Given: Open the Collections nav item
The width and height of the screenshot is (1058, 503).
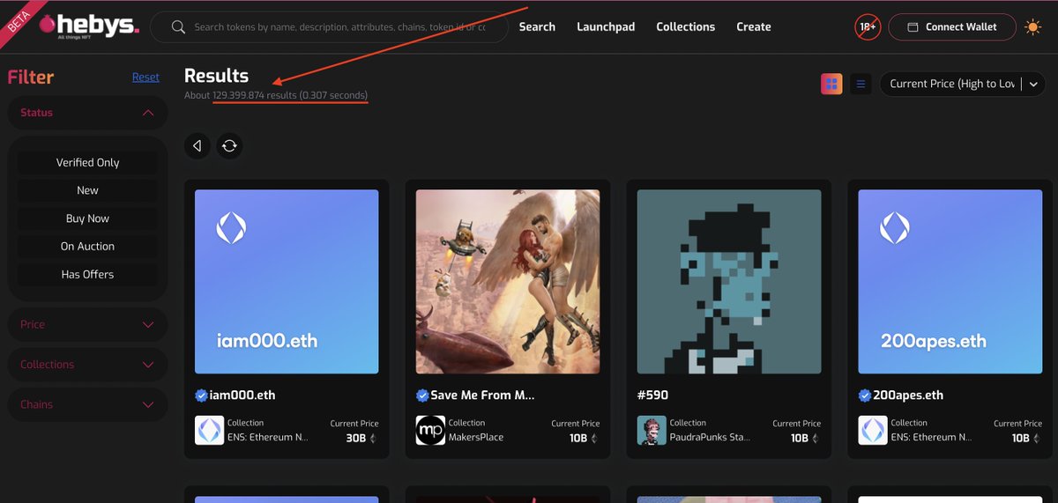Looking at the screenshot, I should [685, 27].
